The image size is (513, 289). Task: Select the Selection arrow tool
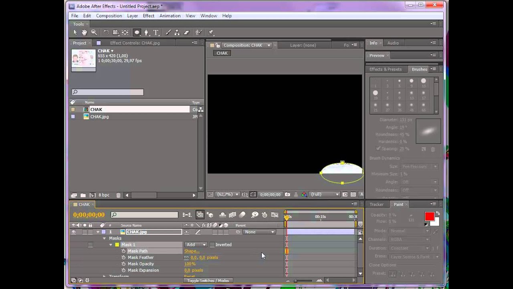[75, 33]
